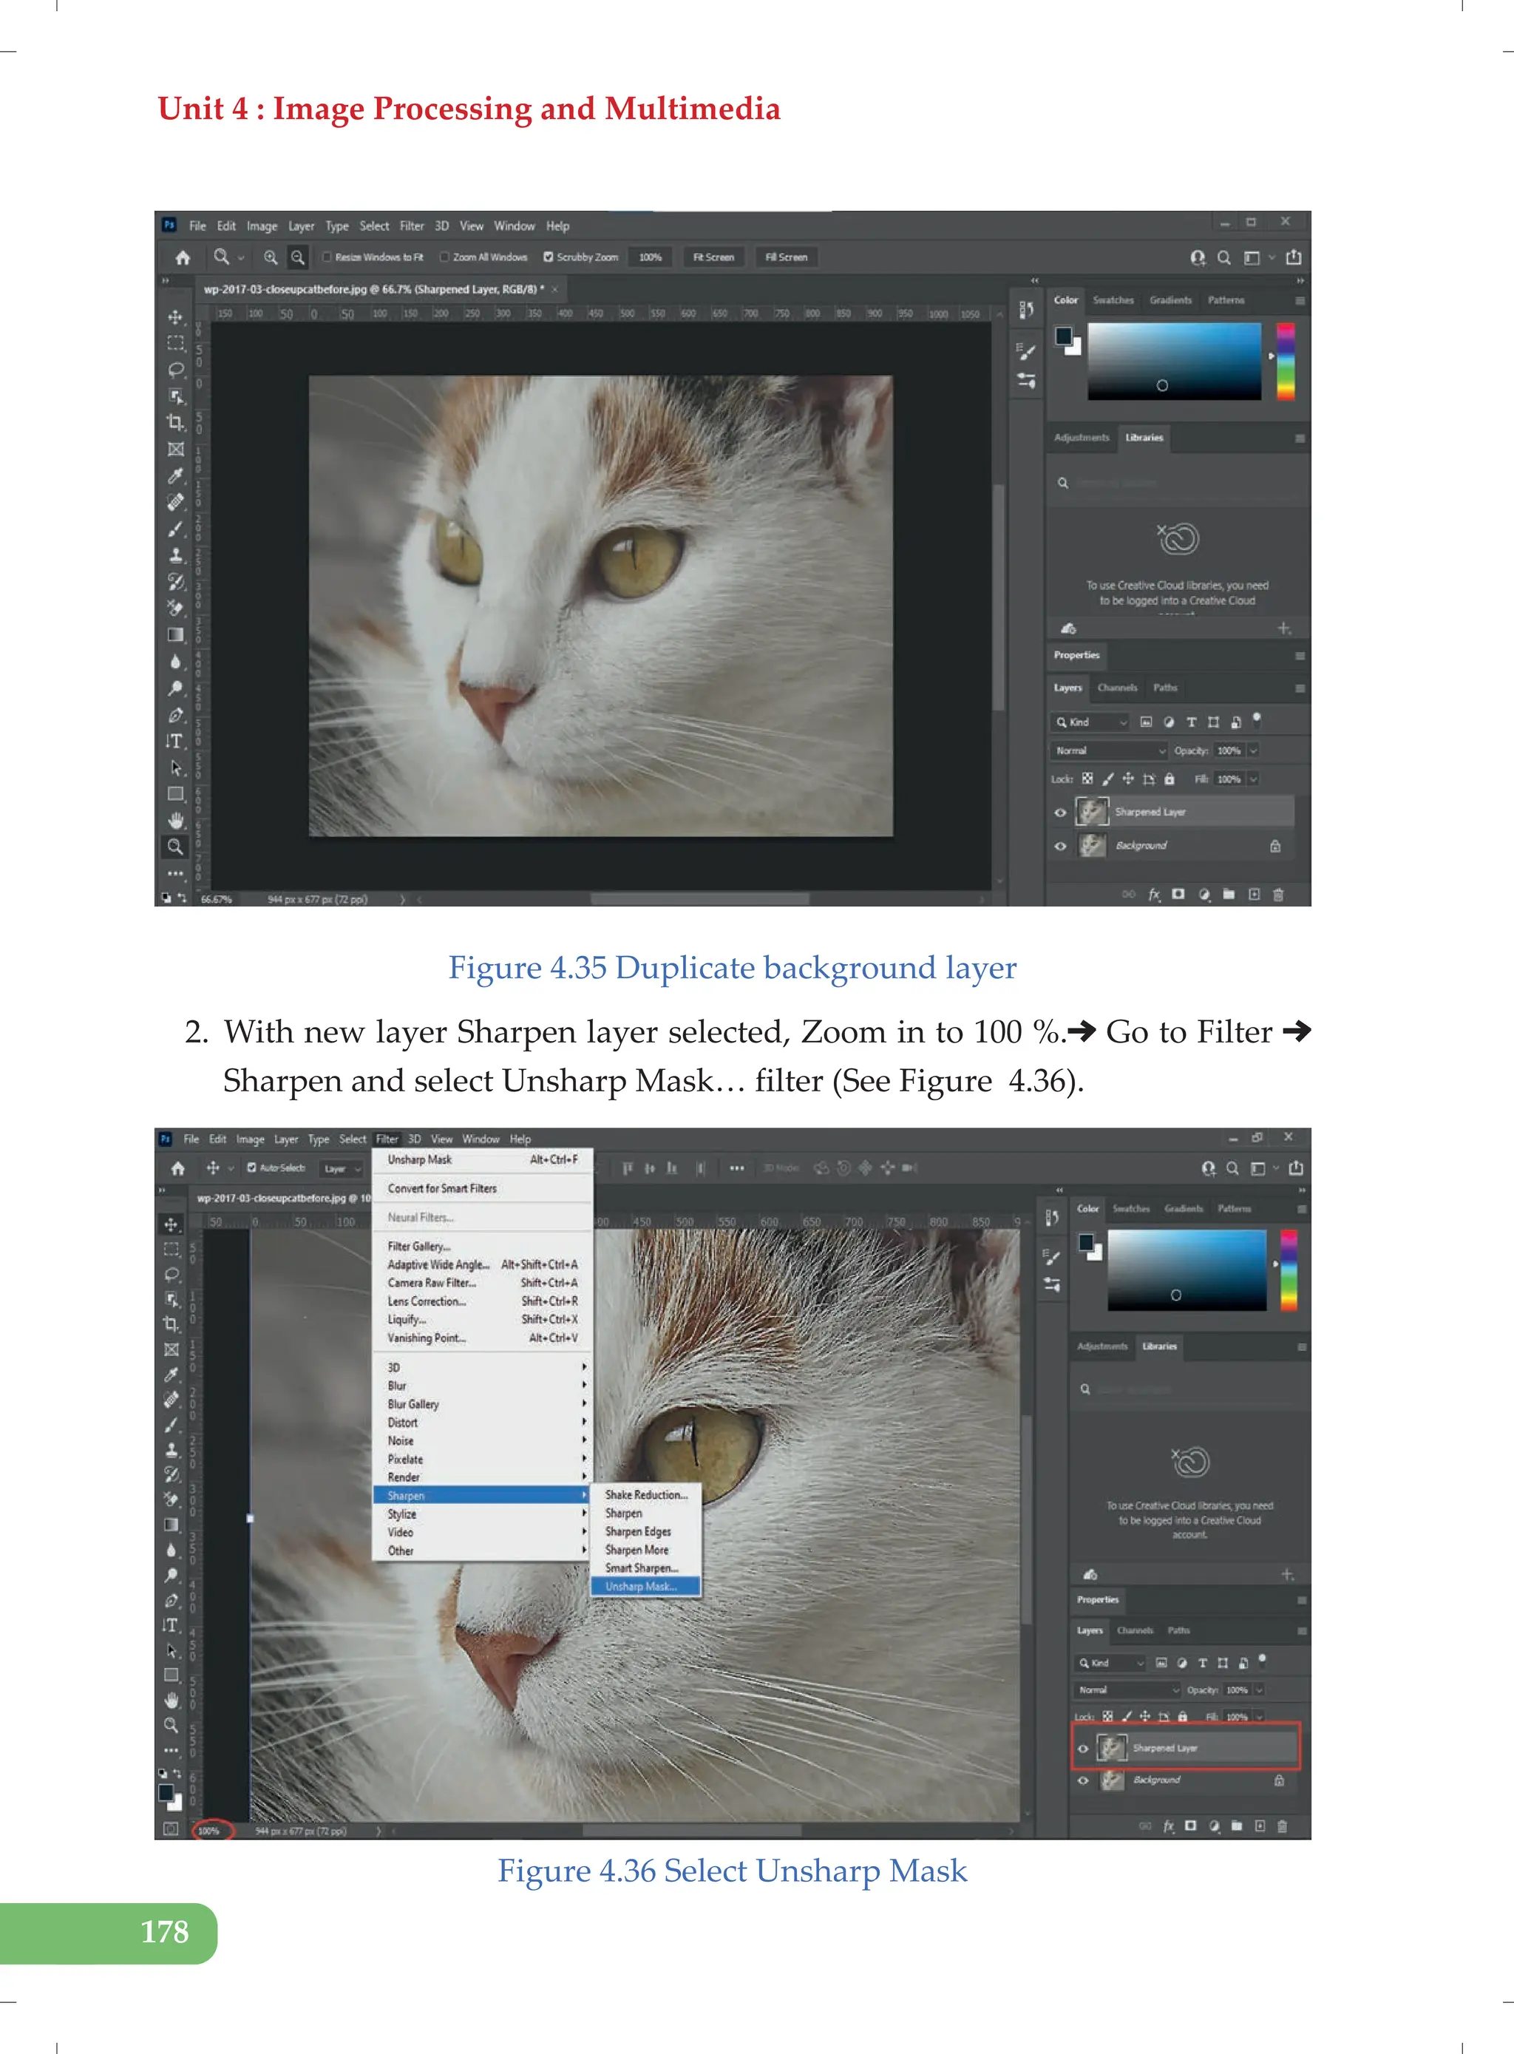Click the Zoom In magnifier in Figure 4.35 options bar

pyautogui.click(x=271, y=257)
